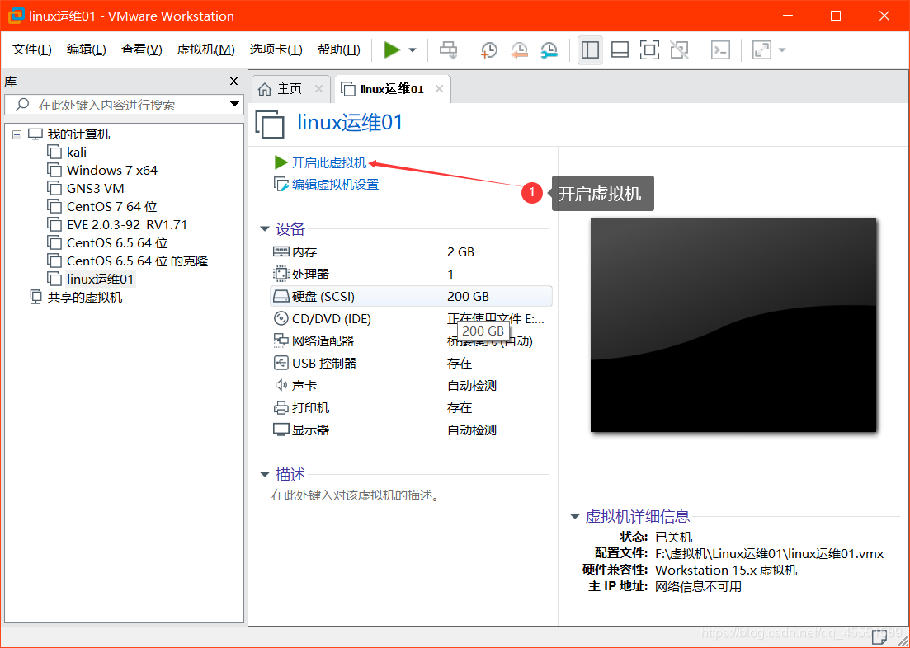Select CentOS 6.5 64 位 的克隆 entry

click(x=137, y=261)
